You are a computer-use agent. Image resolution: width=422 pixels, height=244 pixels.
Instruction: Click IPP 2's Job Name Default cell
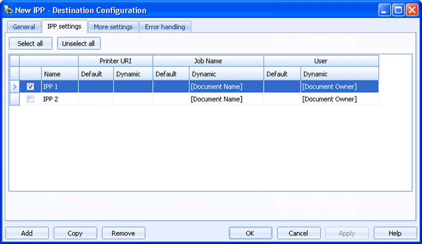pos(171,99)
